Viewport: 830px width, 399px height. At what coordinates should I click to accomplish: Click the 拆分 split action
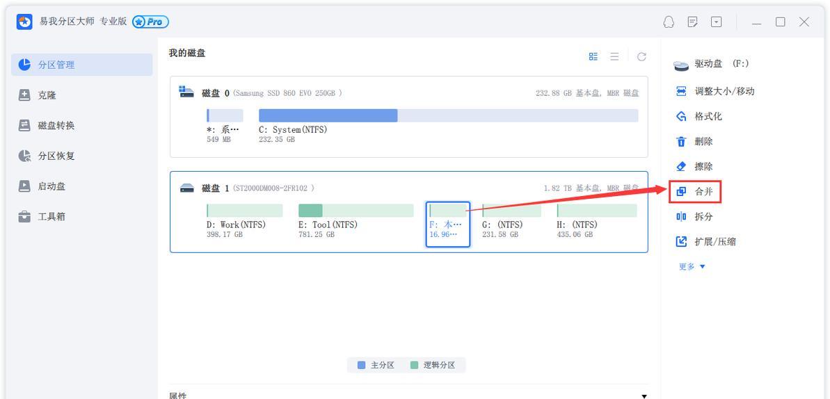(694, 216)
